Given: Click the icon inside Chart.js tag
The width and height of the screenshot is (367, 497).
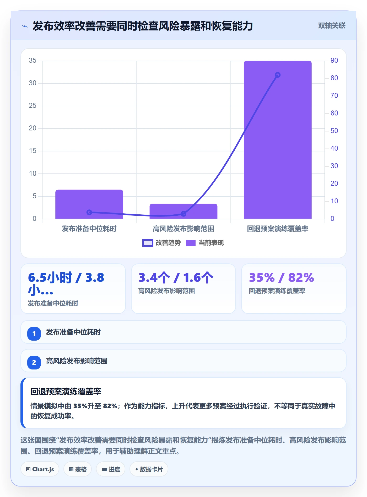Looking at the screenshot, I should pyautogui.click(x=28, y=469).
